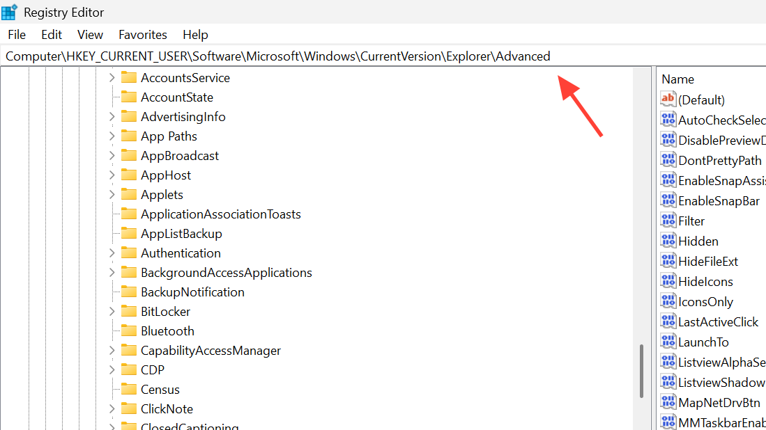Viewport: 766px width, 430px height.
Task: Click the Filter value icon
Action: [x=668, y=221]
